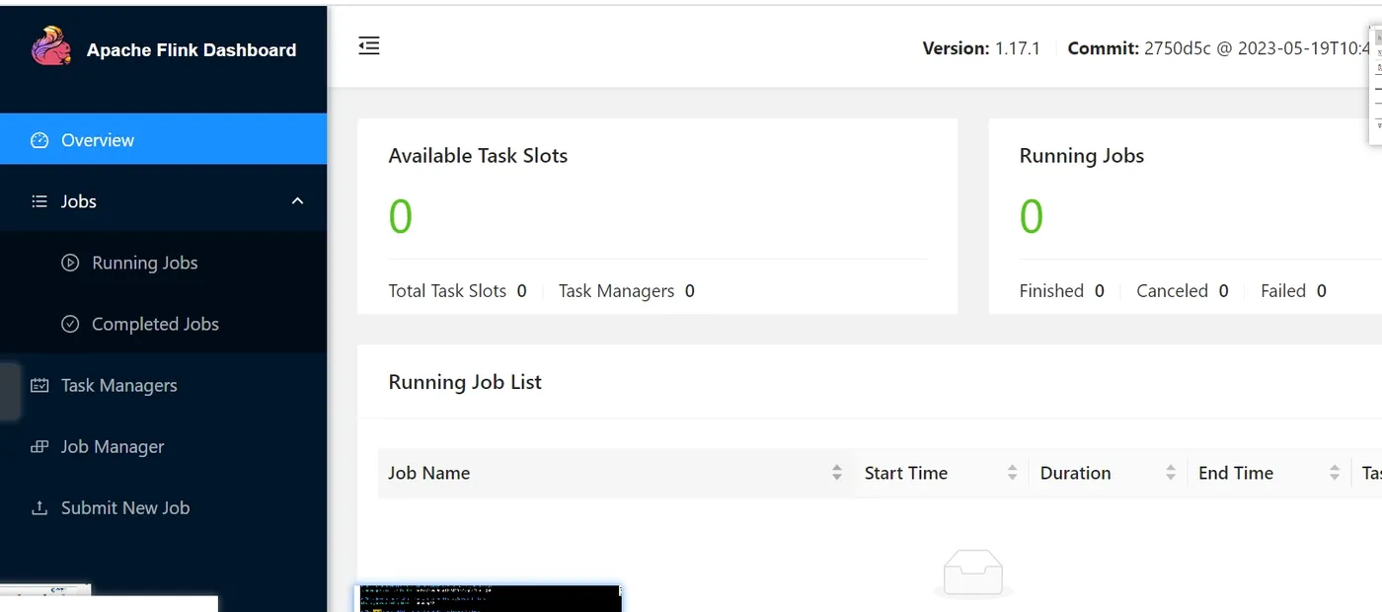Click the Job Name column header

(615, 473)
